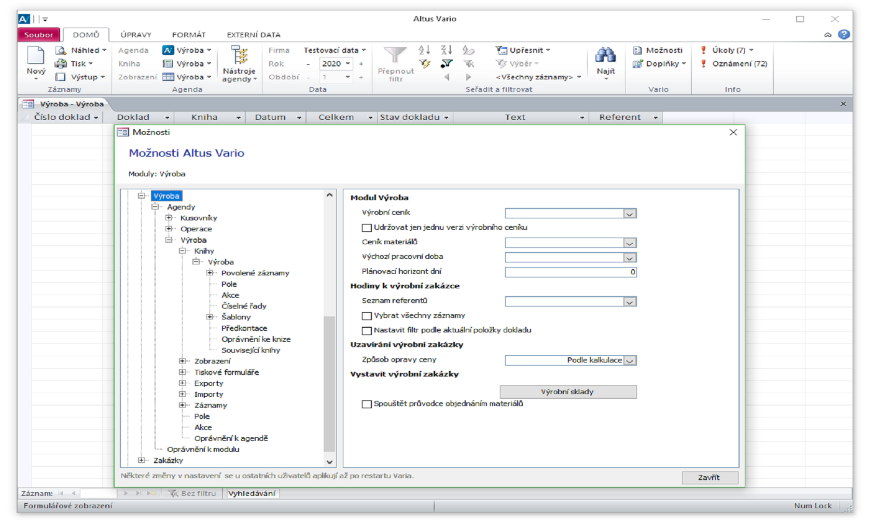The image size is (876, 529).
Task: Switch to the DOMŮ tab
Action: (x=86, y=35)
